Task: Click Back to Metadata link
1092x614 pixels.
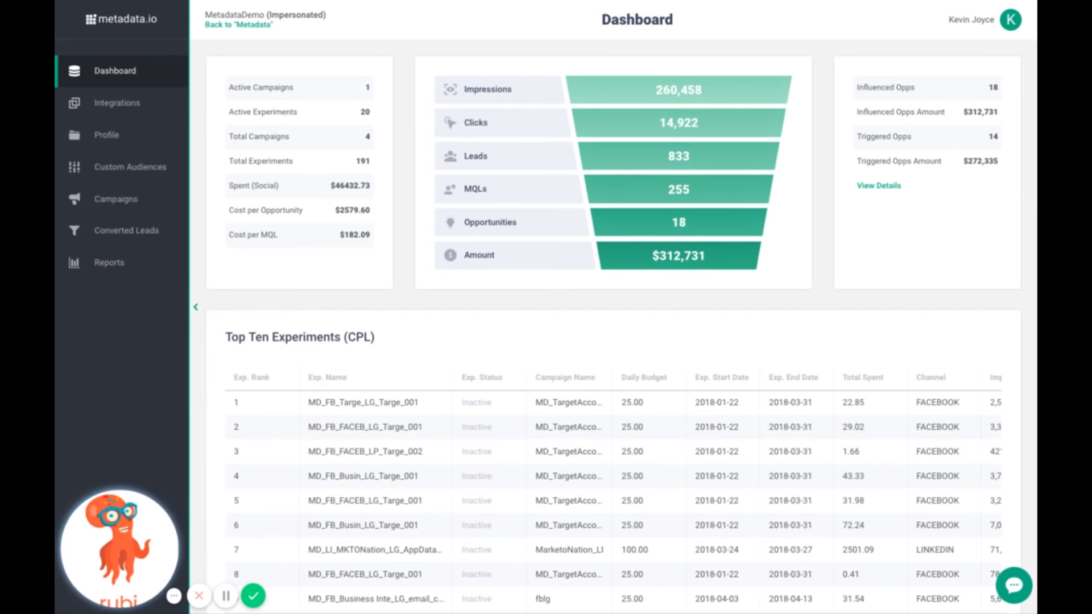Action: pos(238,25)
